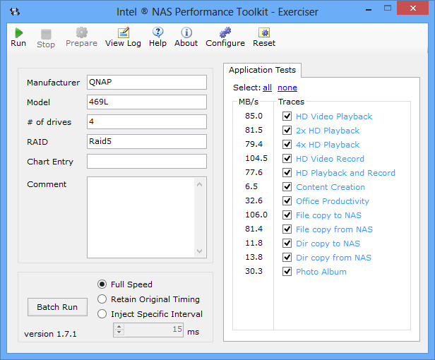Decrease interval with stepper down arrow
Image resolution: width=435 pixels, height=360 pixels.
point(119,332)
